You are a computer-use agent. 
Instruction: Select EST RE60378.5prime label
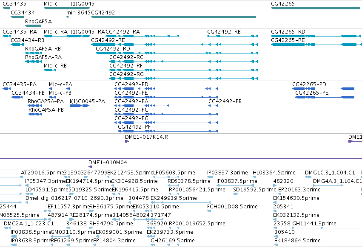point(189,181)
